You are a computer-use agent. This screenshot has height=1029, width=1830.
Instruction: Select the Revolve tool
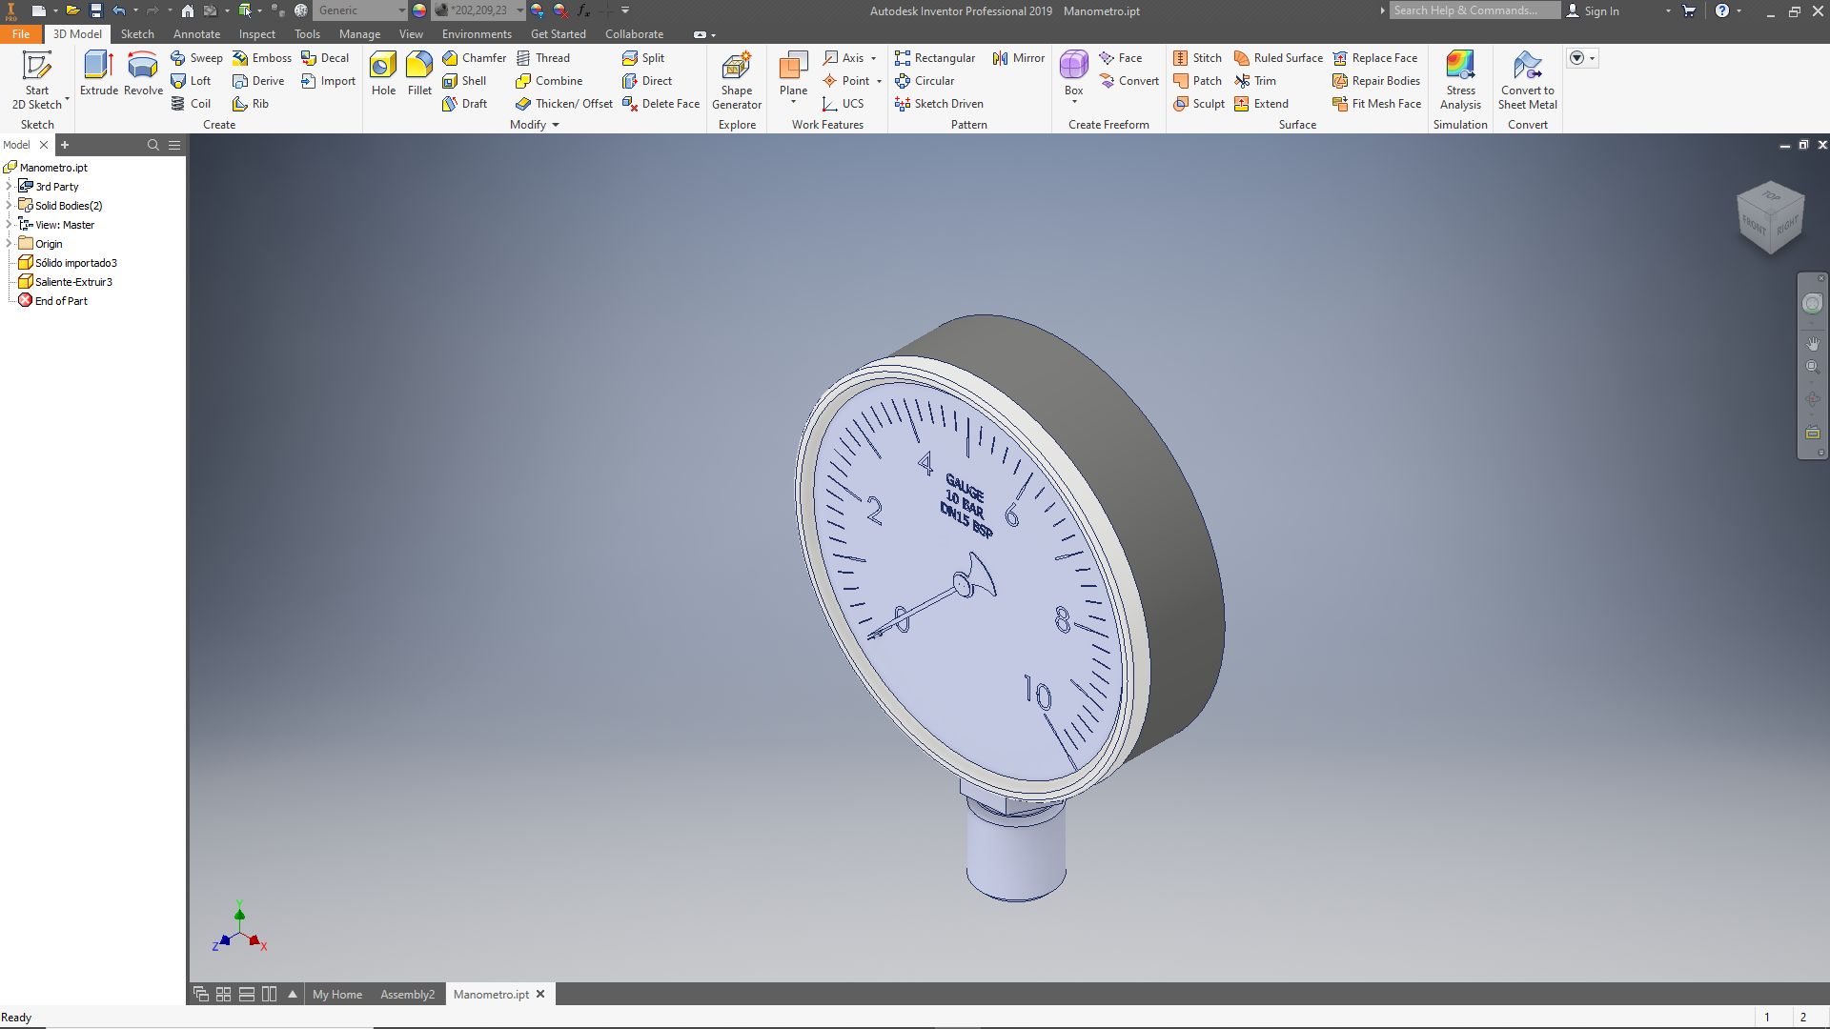pos(143,66)
